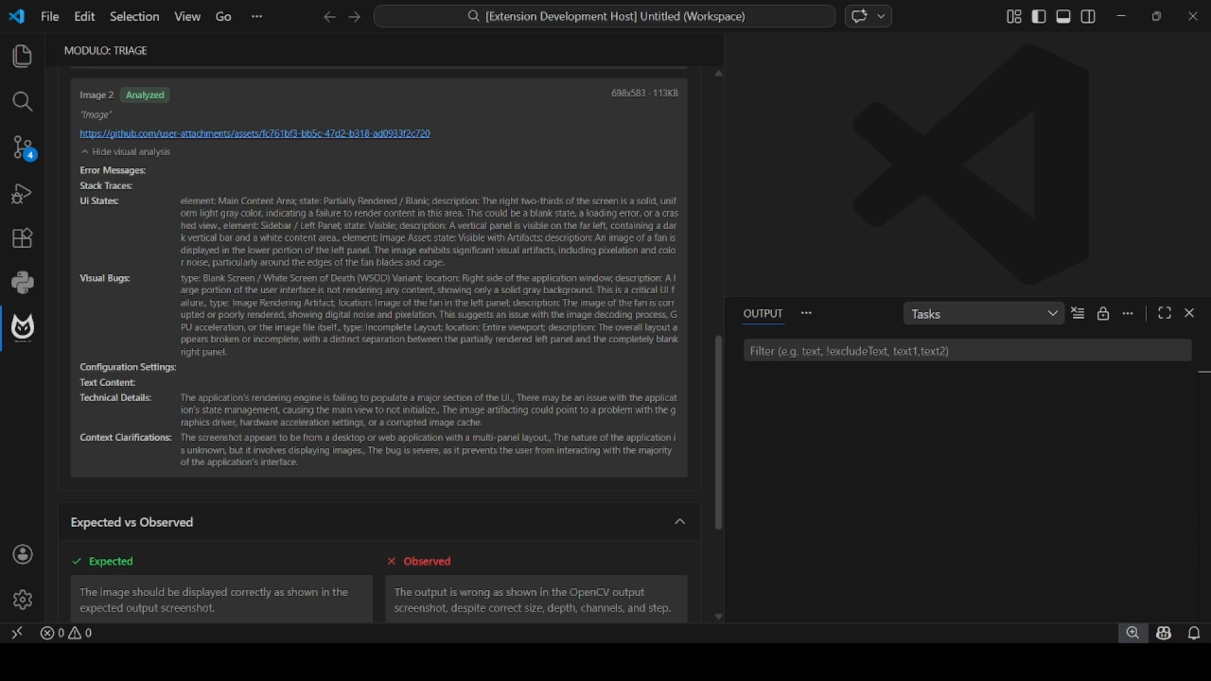Toggle the Output scroll lock
1211x681 pixels.
1103,313
